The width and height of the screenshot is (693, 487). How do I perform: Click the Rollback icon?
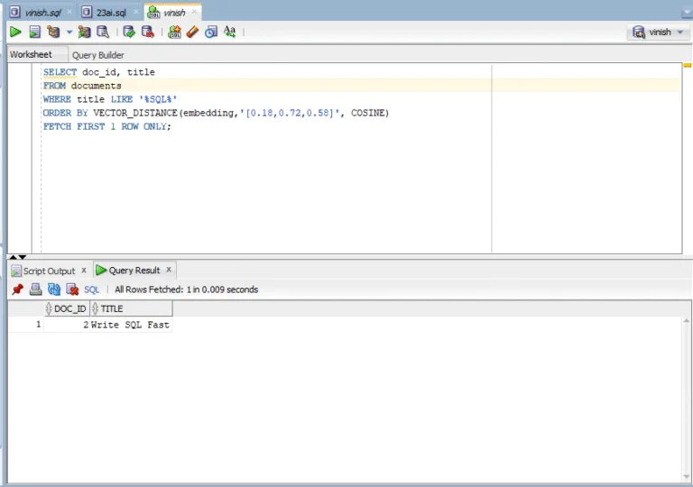pyautogui.click(x=148, y=32)
